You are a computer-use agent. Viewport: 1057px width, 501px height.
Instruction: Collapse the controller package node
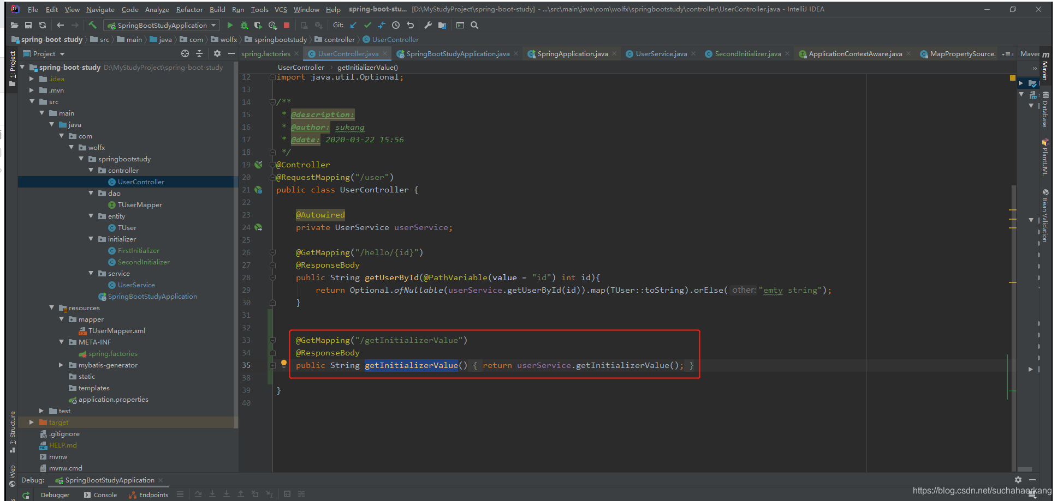coord(91,171)
